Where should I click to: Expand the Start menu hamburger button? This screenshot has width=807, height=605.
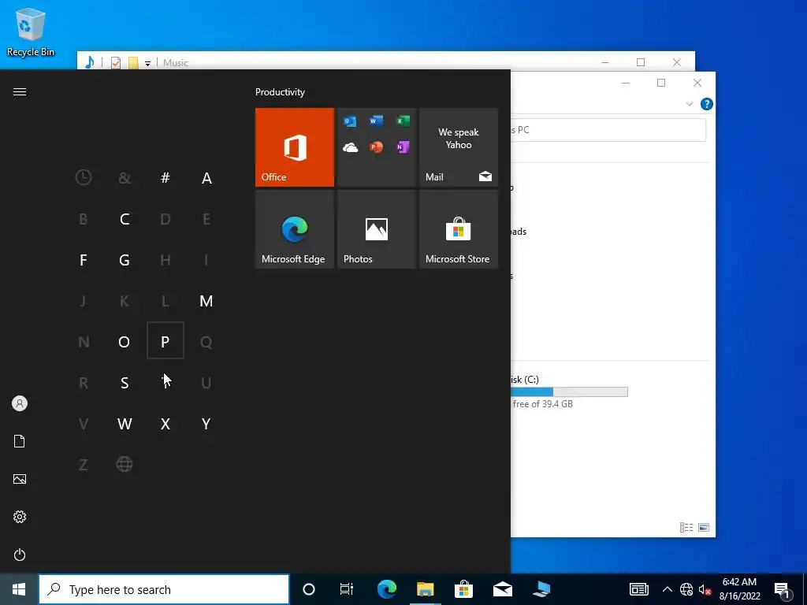(20, 91)
